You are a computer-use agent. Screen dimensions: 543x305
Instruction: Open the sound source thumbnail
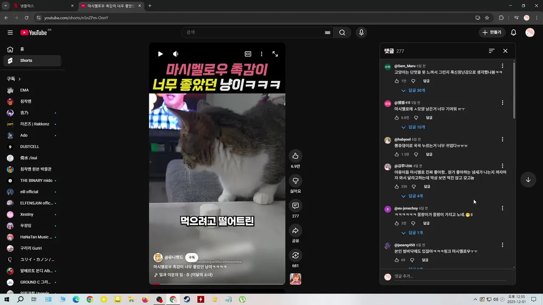(x=295, y=279)
